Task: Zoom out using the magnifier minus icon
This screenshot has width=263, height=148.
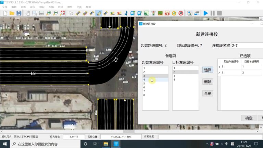Action: tap(55, 13)
